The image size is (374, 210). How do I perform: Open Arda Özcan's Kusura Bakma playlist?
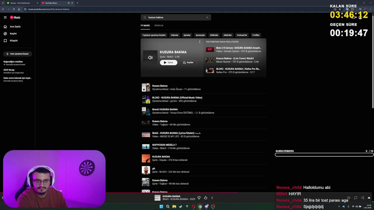pyautogui.click(x=203, y=87)
